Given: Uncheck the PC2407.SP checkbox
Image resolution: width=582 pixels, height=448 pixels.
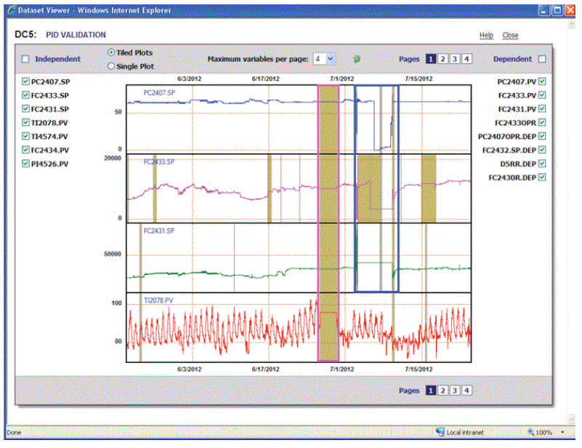Looking at the screenshot, I should pyautogui.click(x=25, y=81).
